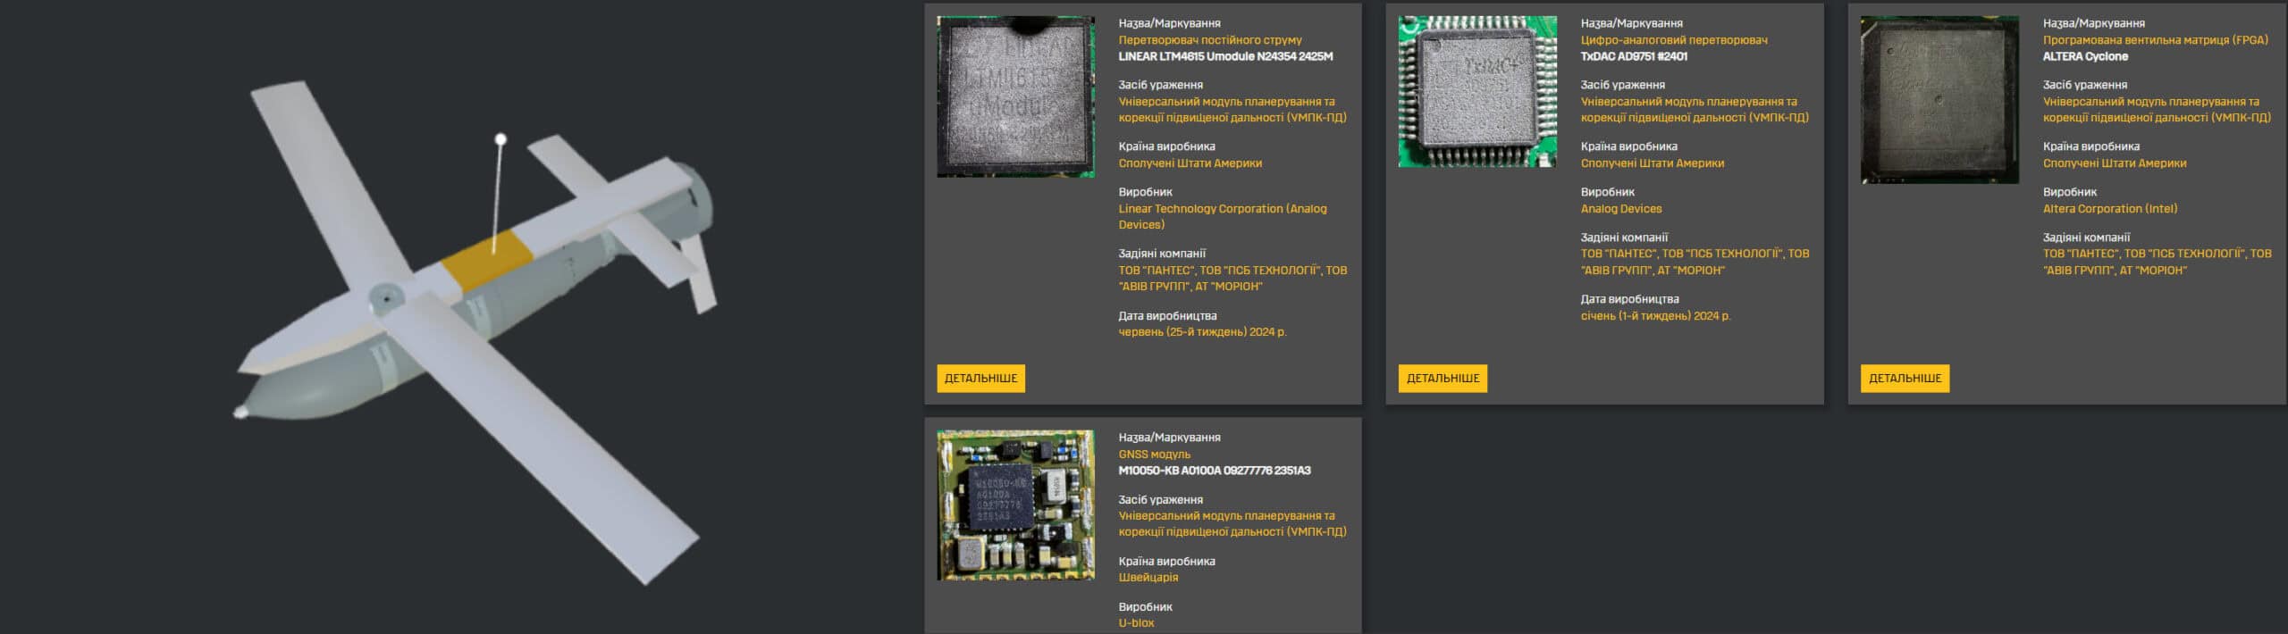The image size is (2288, 634).
Task: Open TxDAC AD9751 chip thumbnail image
Action: [1477, 91]
